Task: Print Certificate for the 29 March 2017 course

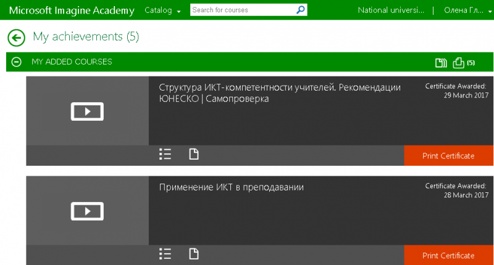Action: point(449,155)
